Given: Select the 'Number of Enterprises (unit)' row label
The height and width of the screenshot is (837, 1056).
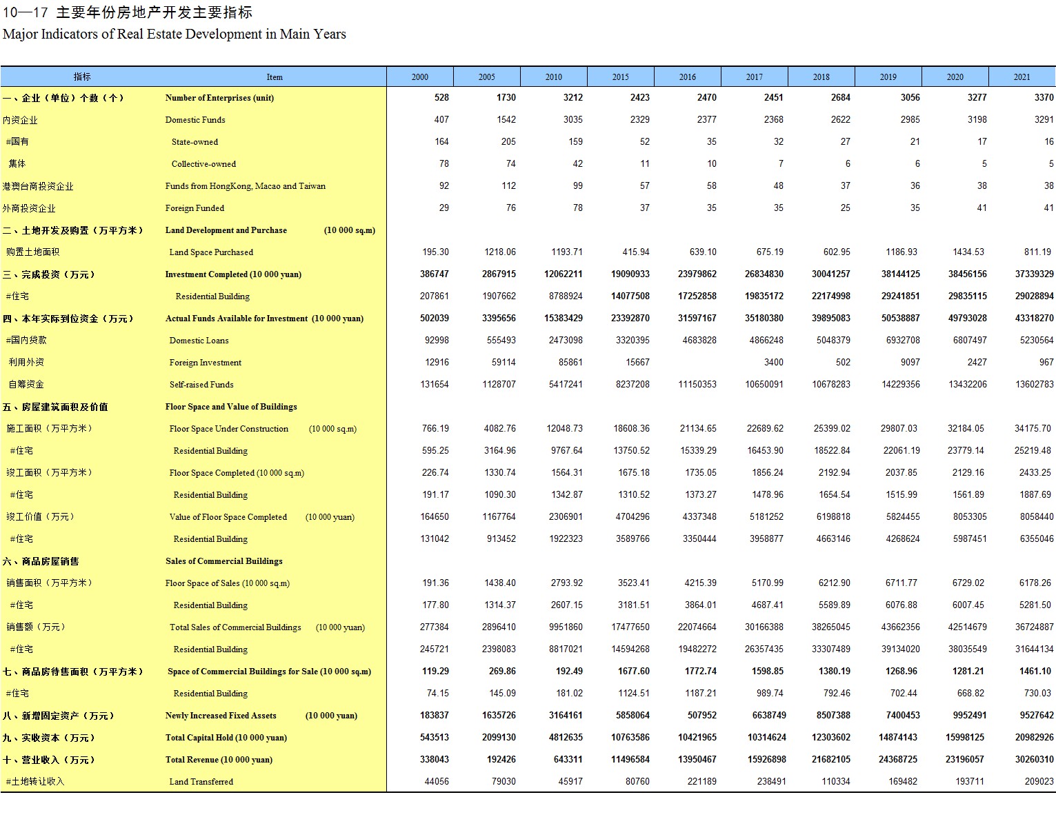Looking at the screenshot, I should (219, 98).
